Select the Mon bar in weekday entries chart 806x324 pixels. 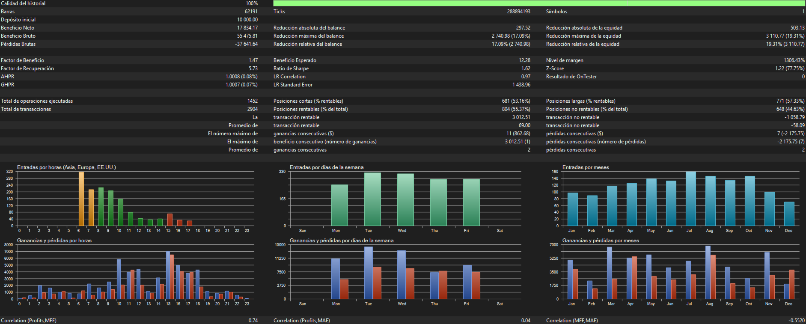click(339, 205)
